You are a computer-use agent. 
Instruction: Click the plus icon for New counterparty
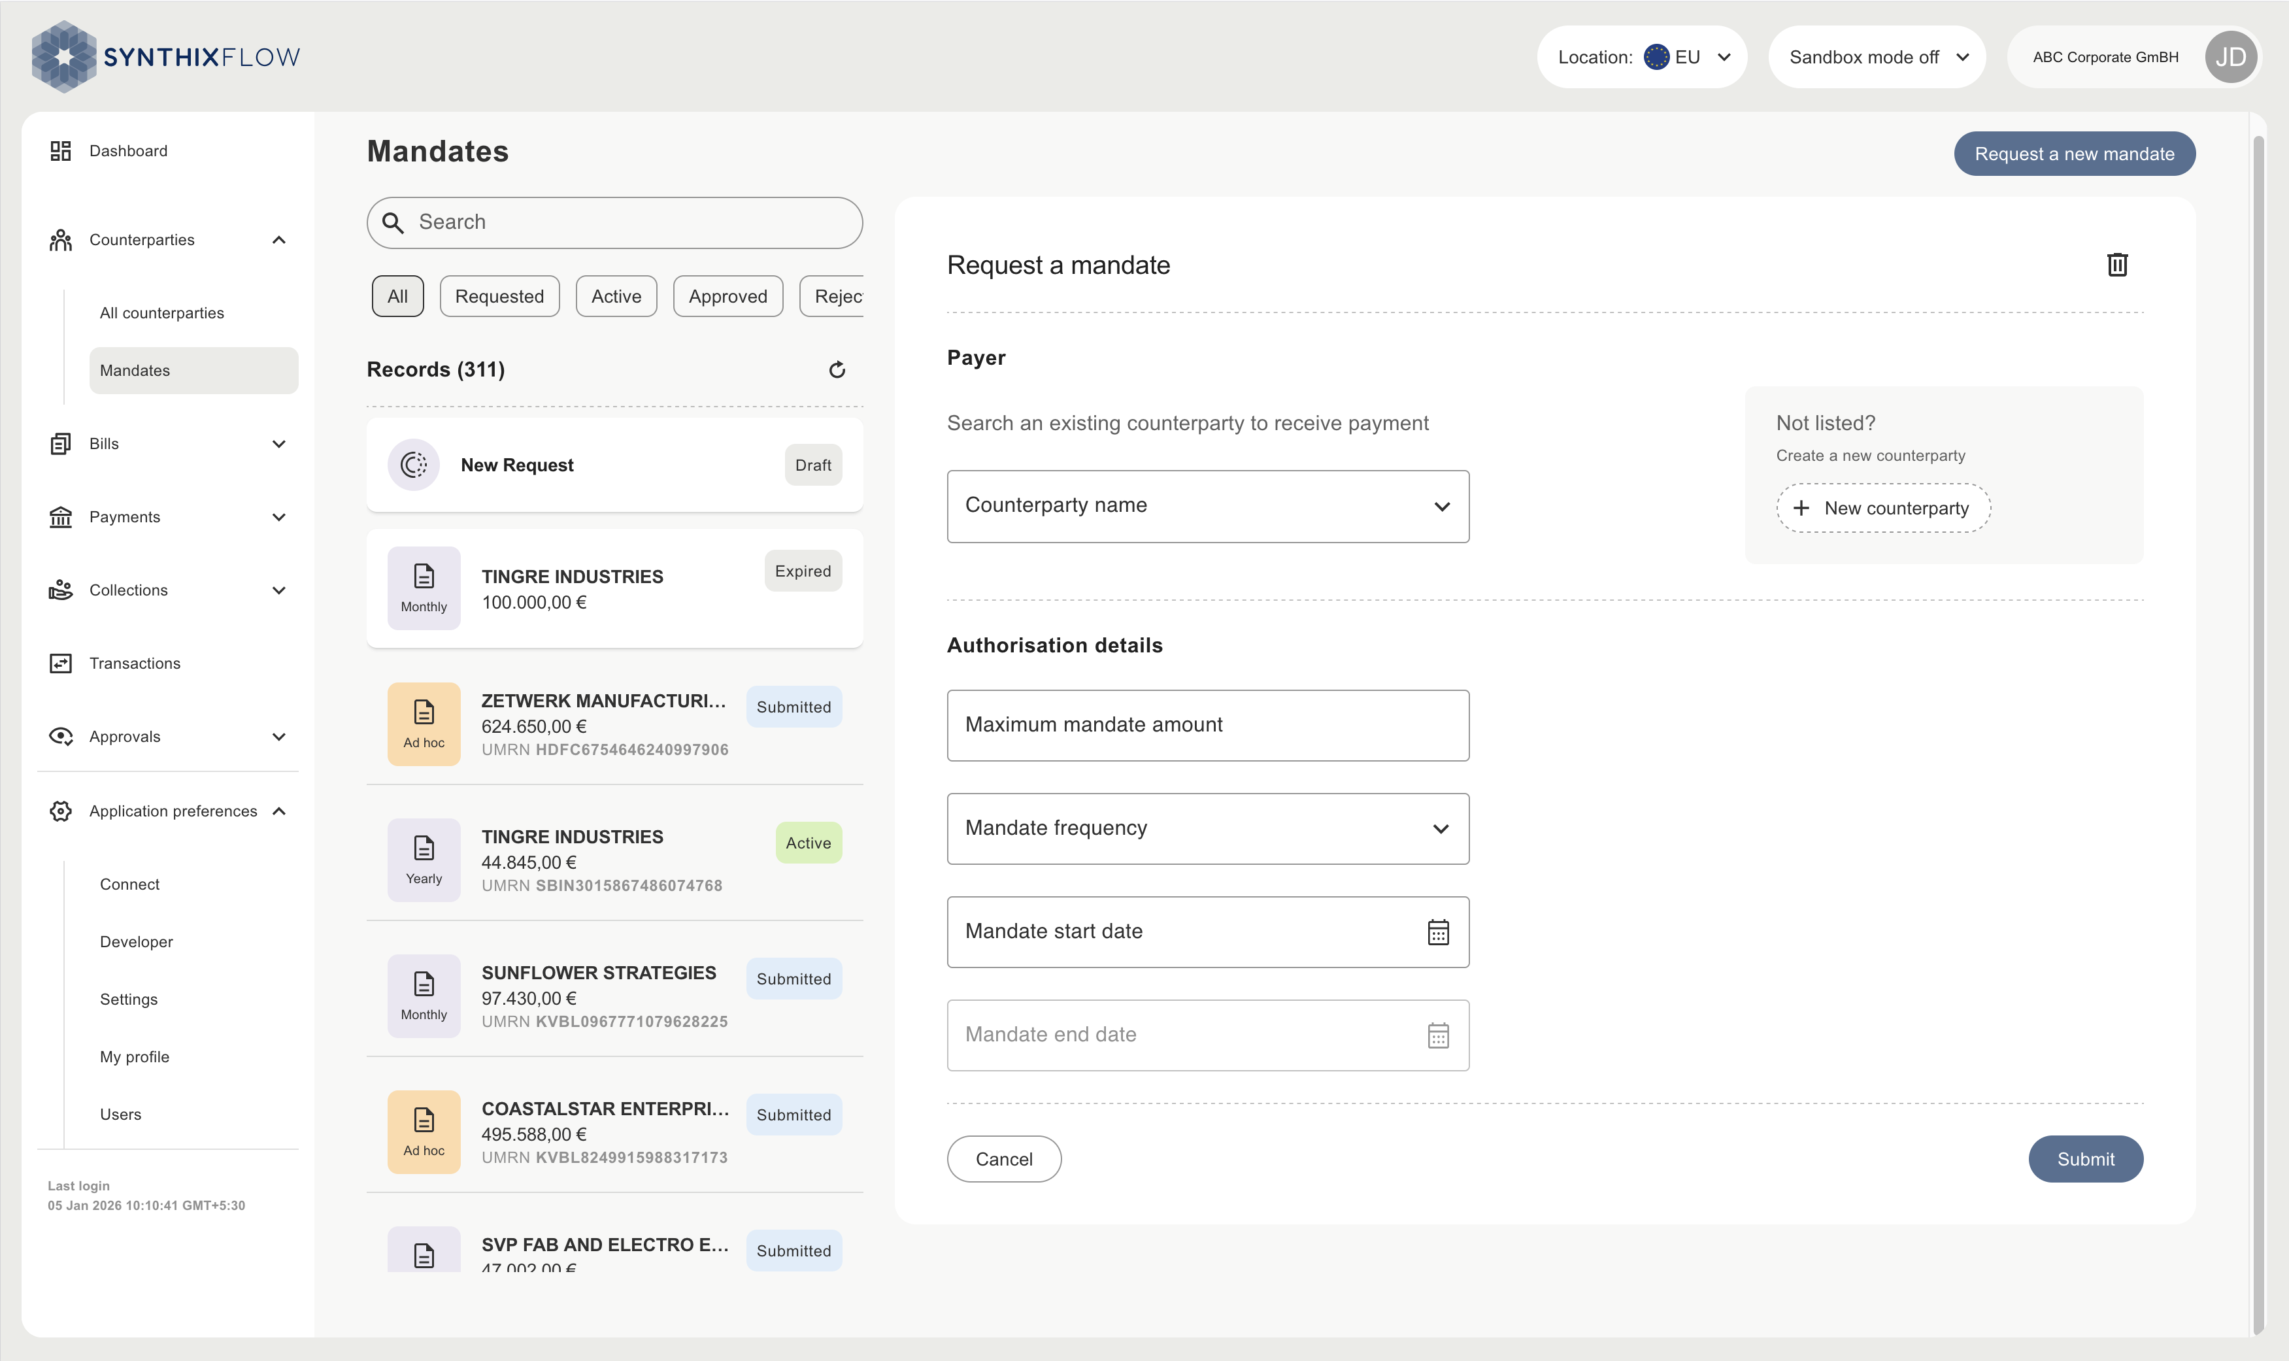1801,508
